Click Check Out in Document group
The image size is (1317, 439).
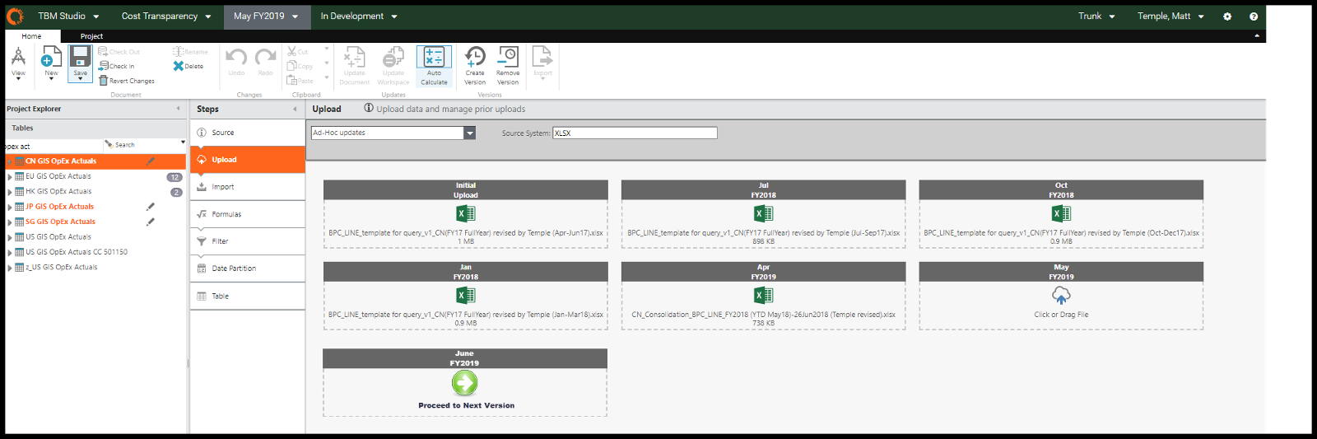click(x=119, y=51)
